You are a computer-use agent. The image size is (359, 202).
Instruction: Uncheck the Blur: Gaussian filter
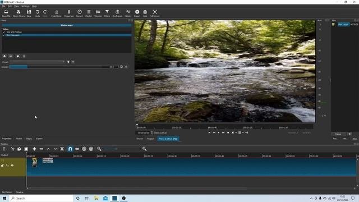(4, 35)
